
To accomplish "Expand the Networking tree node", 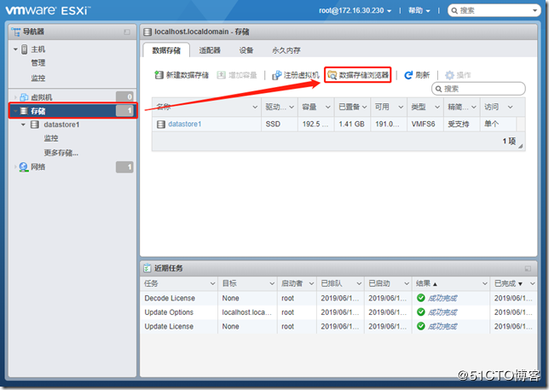I will pos(15,167).
